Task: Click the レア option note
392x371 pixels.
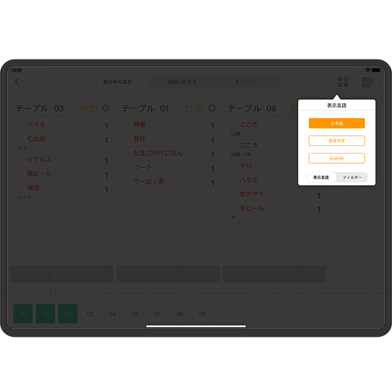Action: click(23, 148)
